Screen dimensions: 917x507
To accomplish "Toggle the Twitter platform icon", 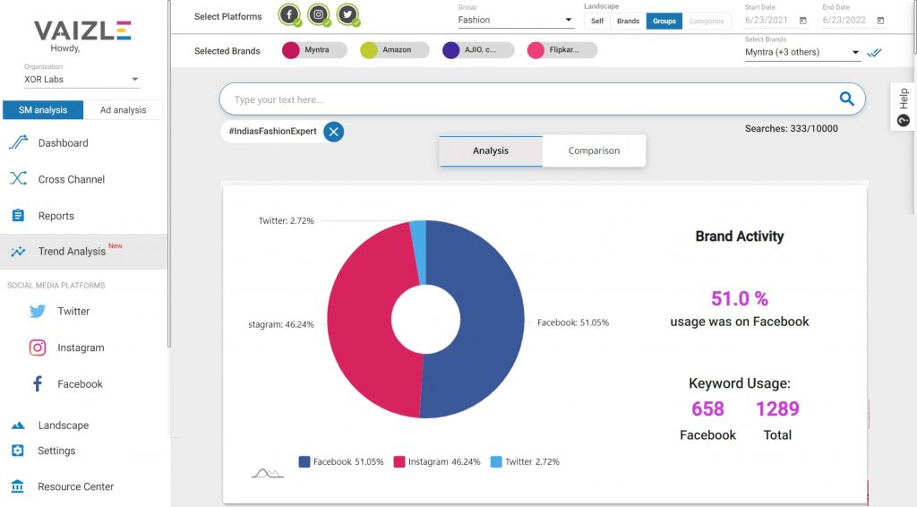I will (x=348, y=14).
